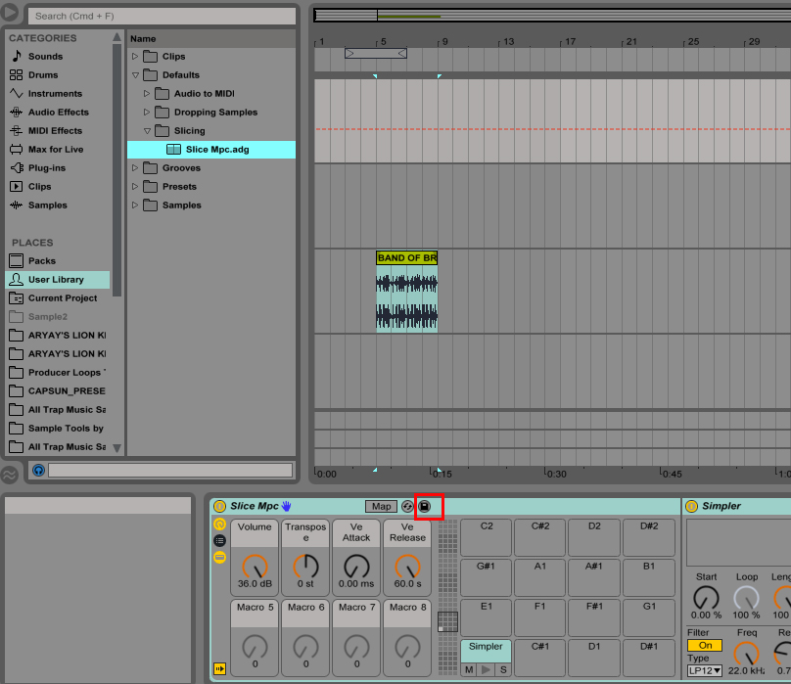Select the Simpler drum pad
This screenshot has height=684, width=791.
coord(486,651)
